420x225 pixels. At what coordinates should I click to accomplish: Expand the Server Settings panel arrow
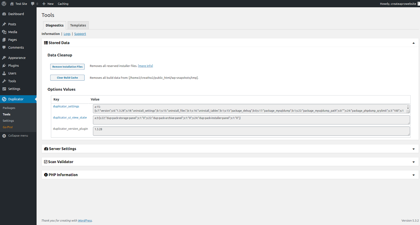coord(414,149)
